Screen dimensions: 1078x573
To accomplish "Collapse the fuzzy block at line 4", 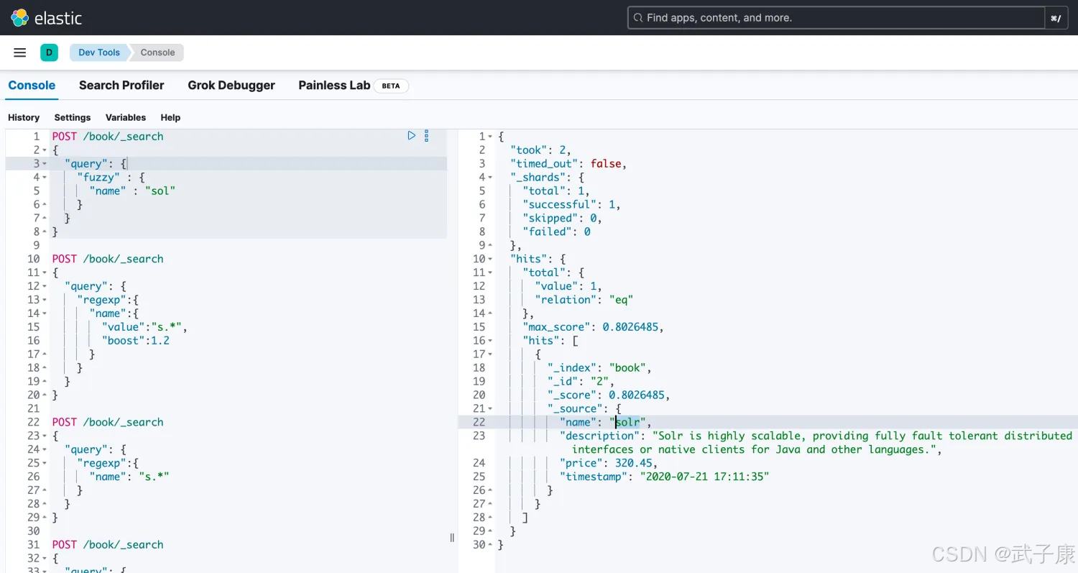I will pyautogui.click(x=45, y=178).
